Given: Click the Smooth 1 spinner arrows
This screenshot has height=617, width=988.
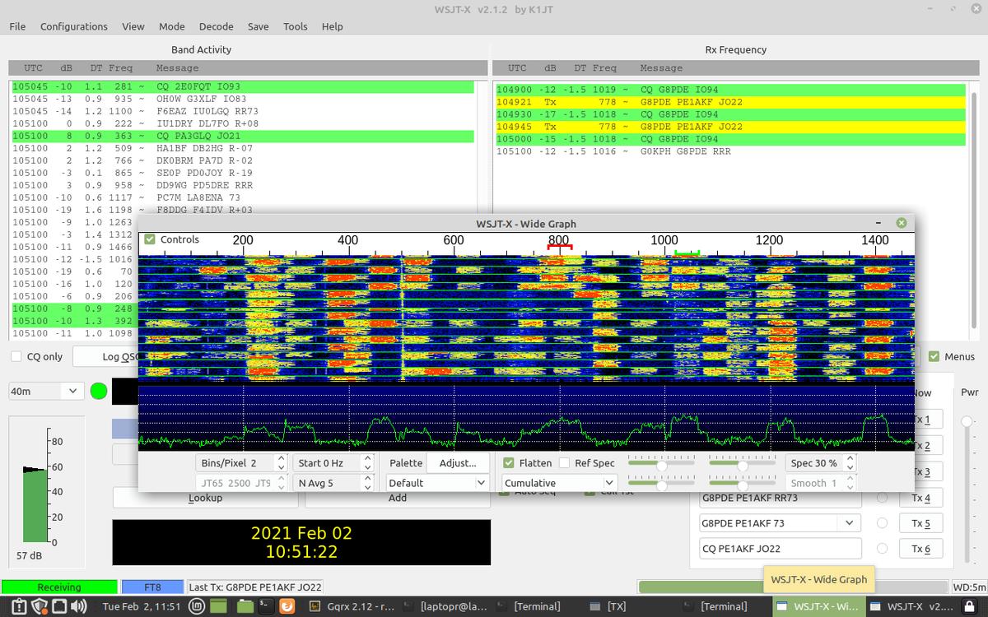Looking at the screenshot, I should coord(851,483).
